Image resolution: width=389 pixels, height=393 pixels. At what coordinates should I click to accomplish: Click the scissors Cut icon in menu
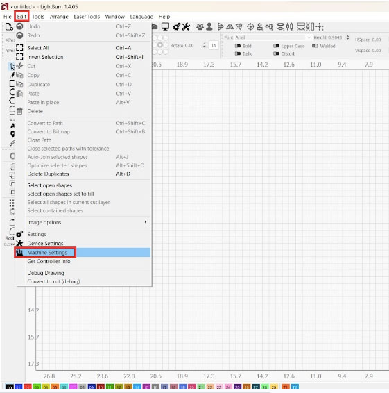tap(19, 66)
